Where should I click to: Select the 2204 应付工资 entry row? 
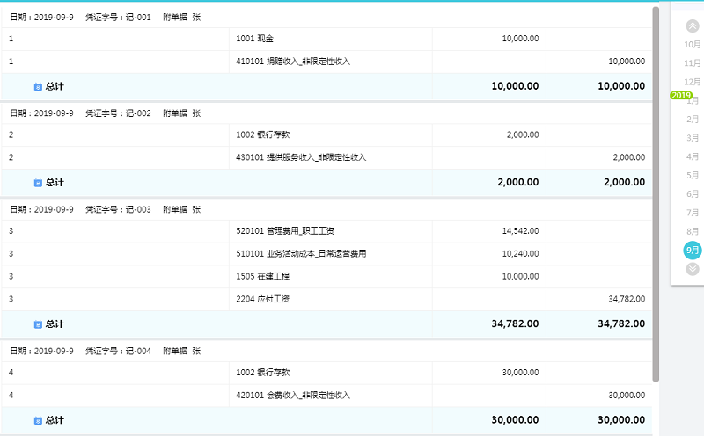click(326, 299)
